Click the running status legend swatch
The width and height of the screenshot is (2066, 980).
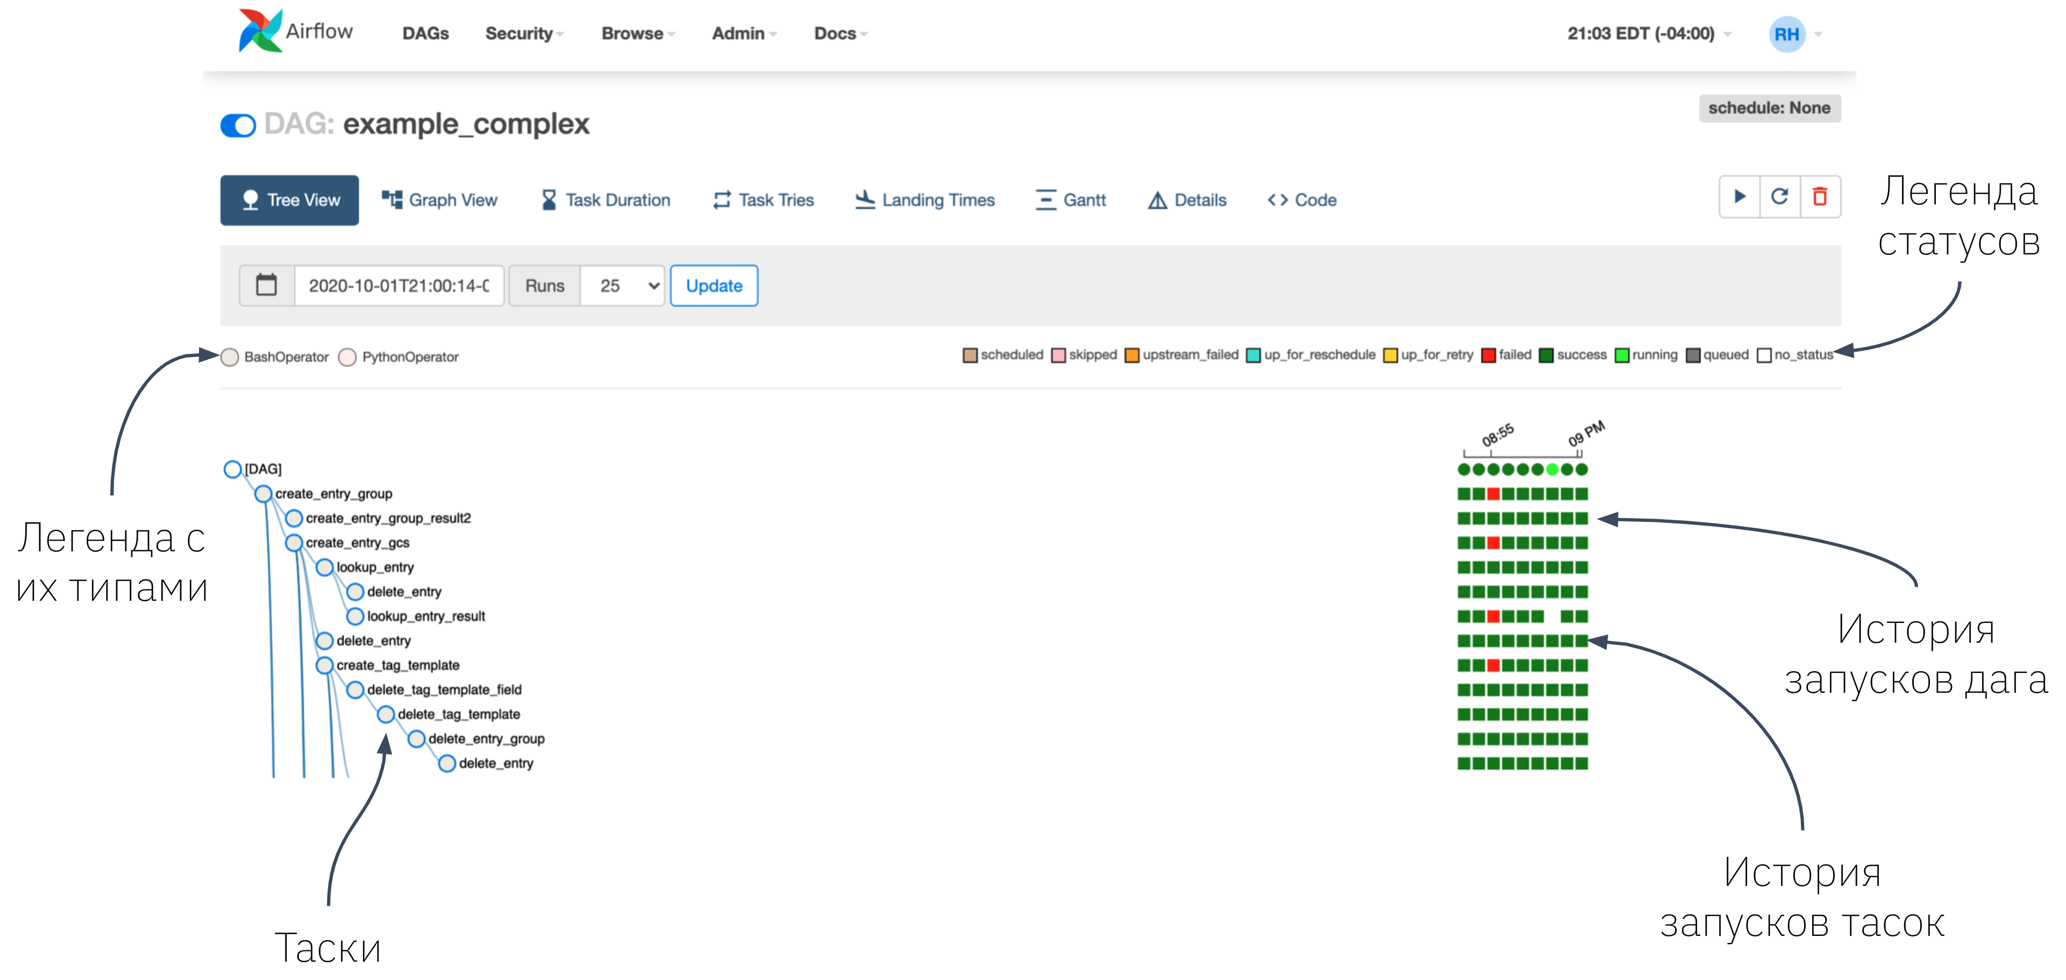pos(1622,356)
